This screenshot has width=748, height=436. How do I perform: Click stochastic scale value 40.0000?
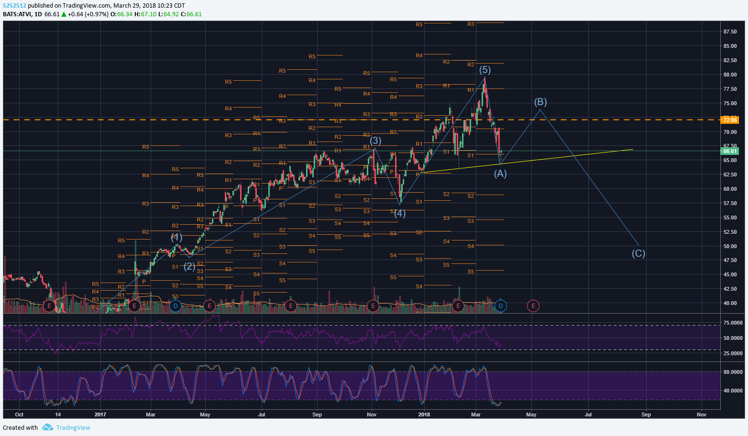(x=733, y=391)
